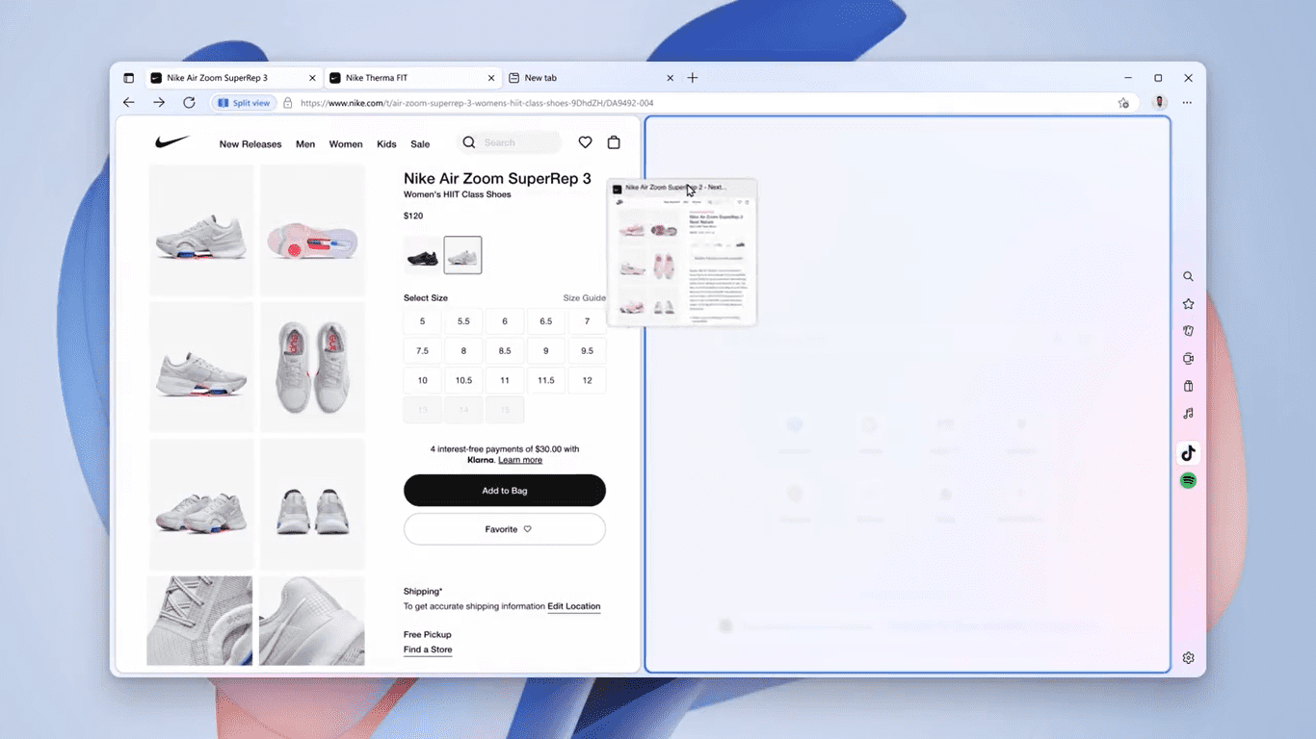Click the Nike swoosh logo
The image size is (1316, 739).
point(172,142)
